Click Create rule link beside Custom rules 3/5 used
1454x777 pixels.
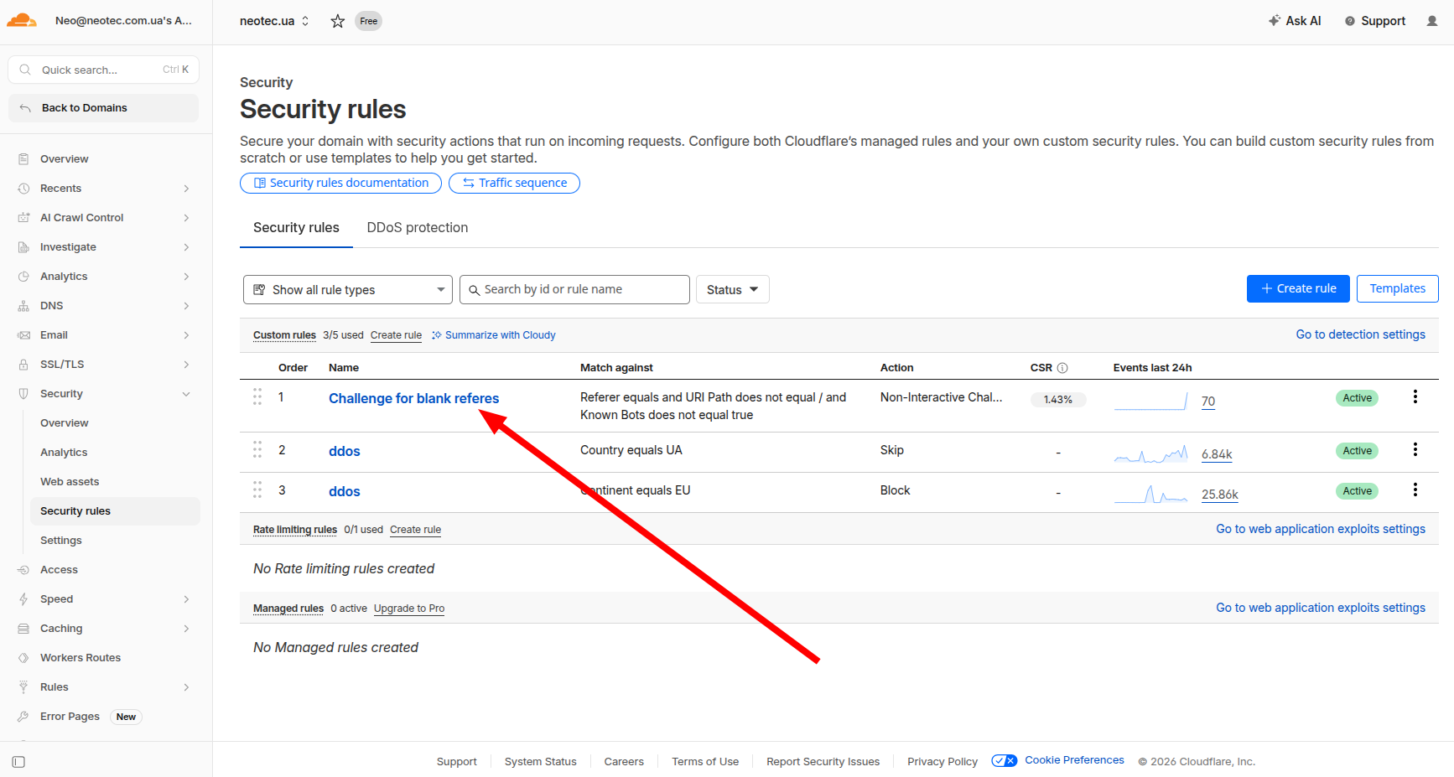(396, 335)
